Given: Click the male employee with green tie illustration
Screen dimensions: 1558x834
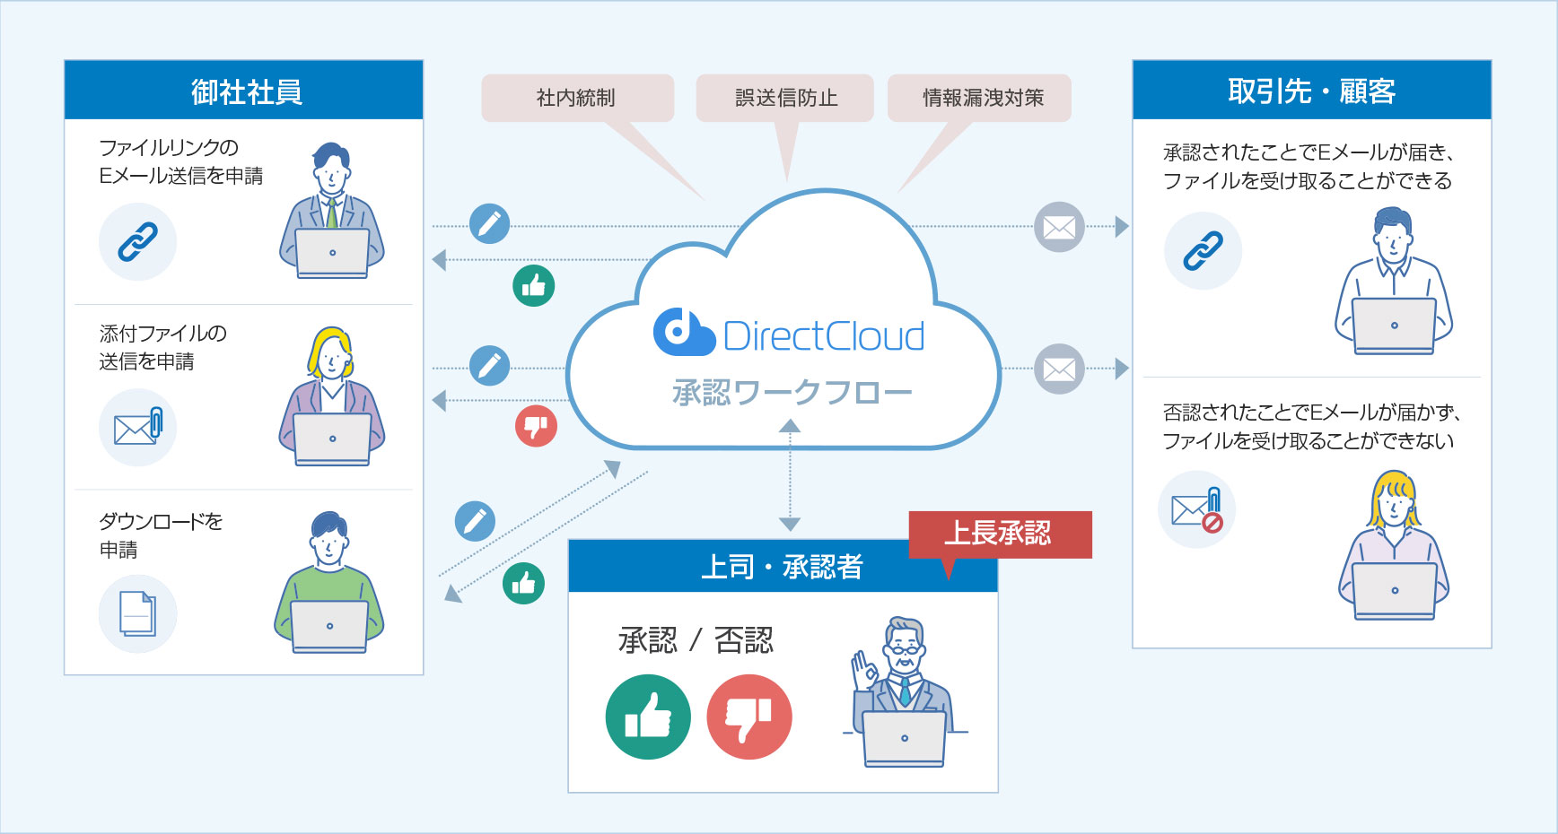Looking at the screenshot, I should (332, 211).
